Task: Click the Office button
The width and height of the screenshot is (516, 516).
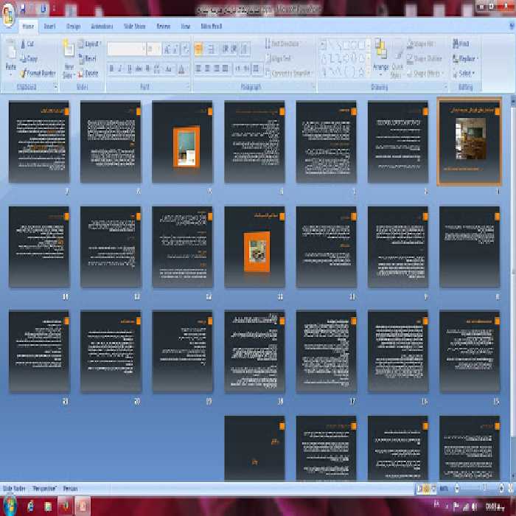Action: point(10,14)
